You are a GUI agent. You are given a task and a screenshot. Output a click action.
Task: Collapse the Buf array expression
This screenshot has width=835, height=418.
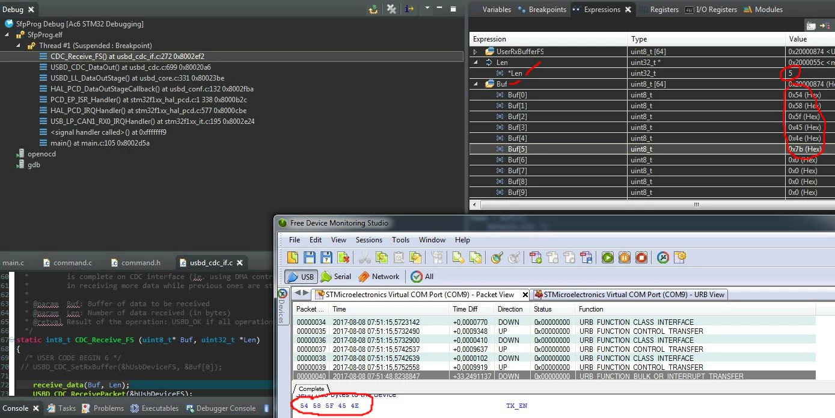476,84
